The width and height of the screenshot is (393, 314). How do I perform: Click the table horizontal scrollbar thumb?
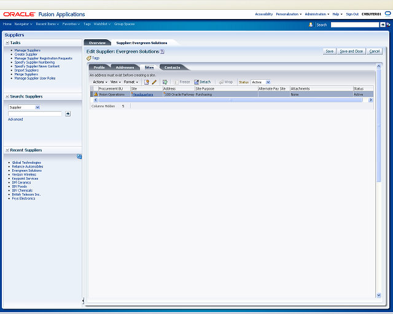(230, 100)
